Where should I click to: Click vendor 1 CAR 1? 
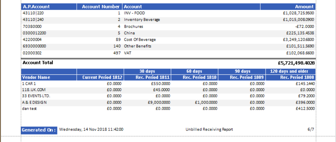29,84
